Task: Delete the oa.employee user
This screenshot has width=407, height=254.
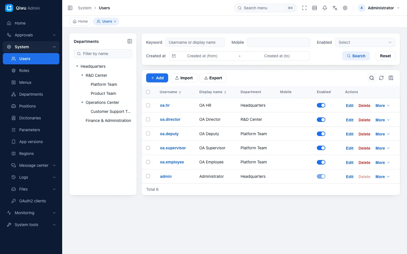Action: click(x=364, y=163)
